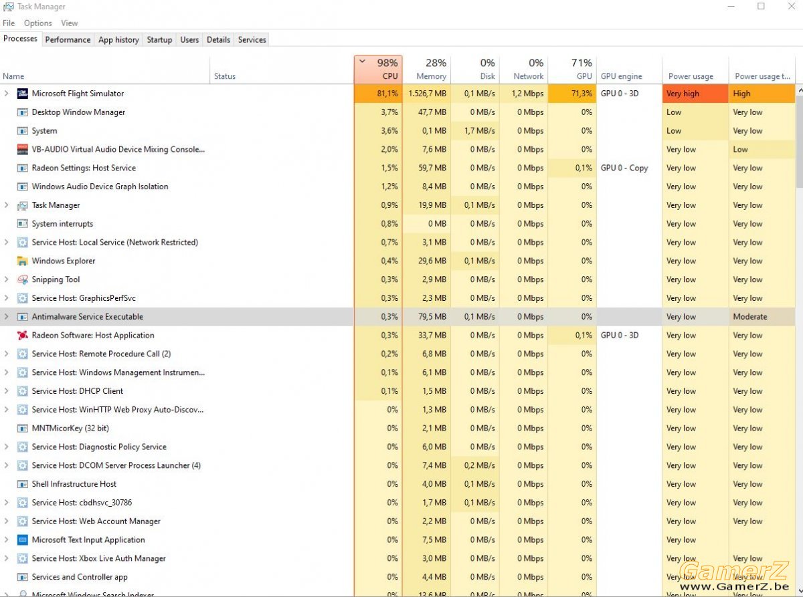Sort processes by the CPU column
Viewport: 803px width, 597px height.
378,70
